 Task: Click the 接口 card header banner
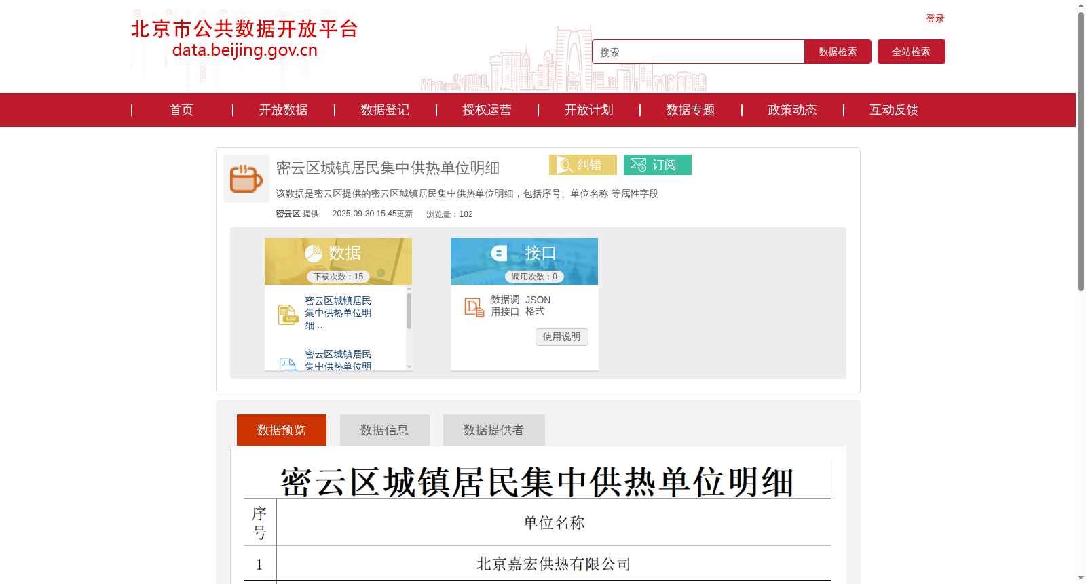point(524,261)
